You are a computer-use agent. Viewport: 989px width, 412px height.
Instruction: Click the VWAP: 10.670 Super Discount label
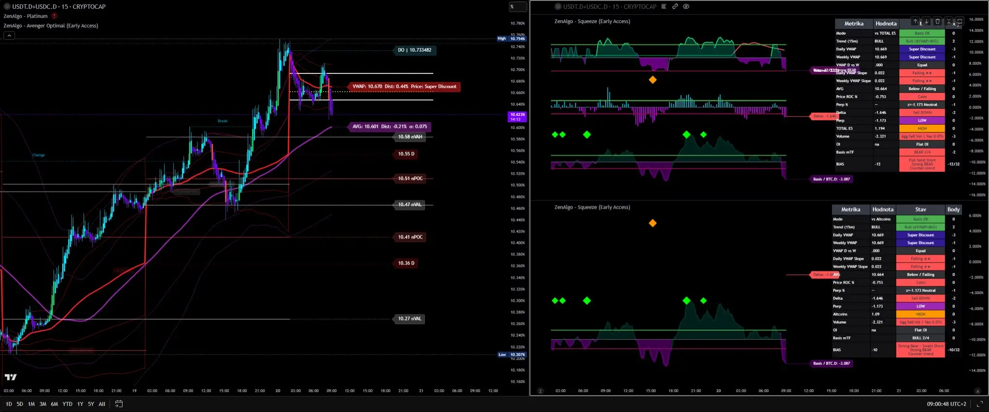tap(404, 86)
